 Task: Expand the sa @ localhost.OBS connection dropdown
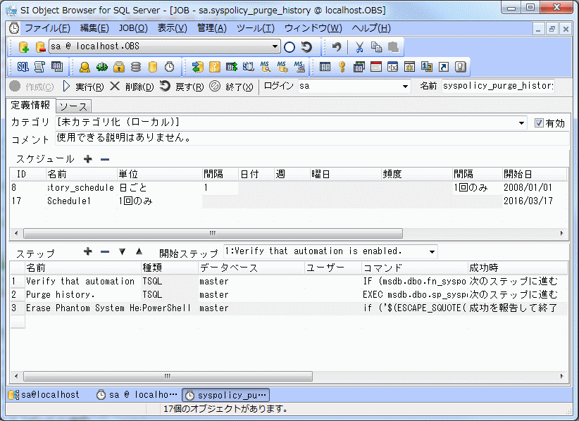click(x=275, y=47)
